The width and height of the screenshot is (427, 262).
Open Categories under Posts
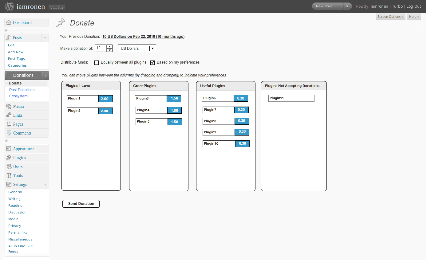pos(17,65)
